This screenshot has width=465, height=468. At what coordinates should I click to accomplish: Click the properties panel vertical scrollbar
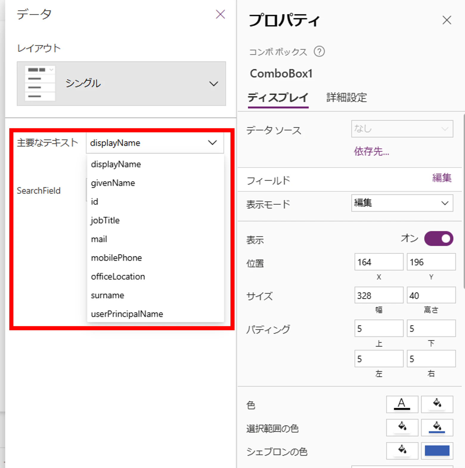click(x=464, y=201)
